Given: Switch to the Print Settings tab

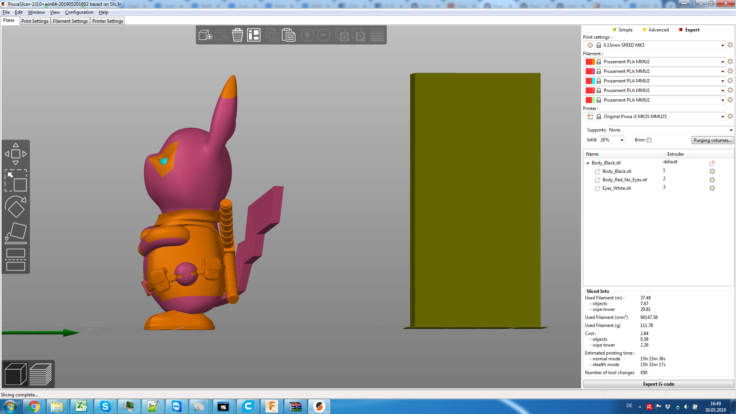Looking at the screenshot, I should click(x=35, y=21).
